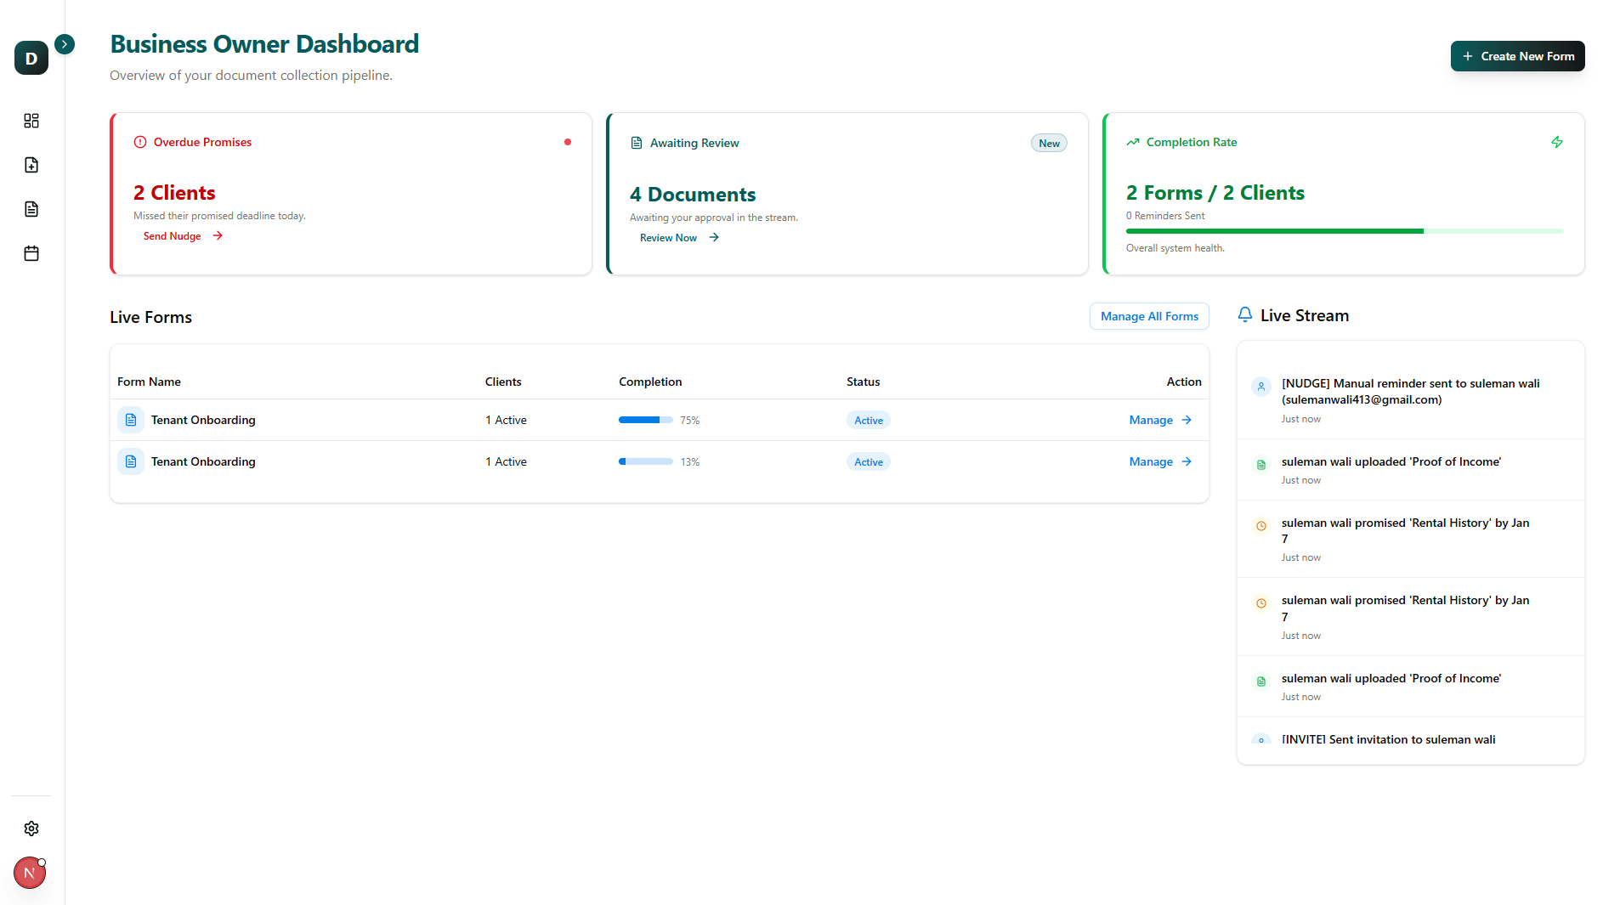Image resolution: width=1620 pixels, height=905 pixels.
Task: Open the N user avatar with notification dot
Action: pos(29,872)
